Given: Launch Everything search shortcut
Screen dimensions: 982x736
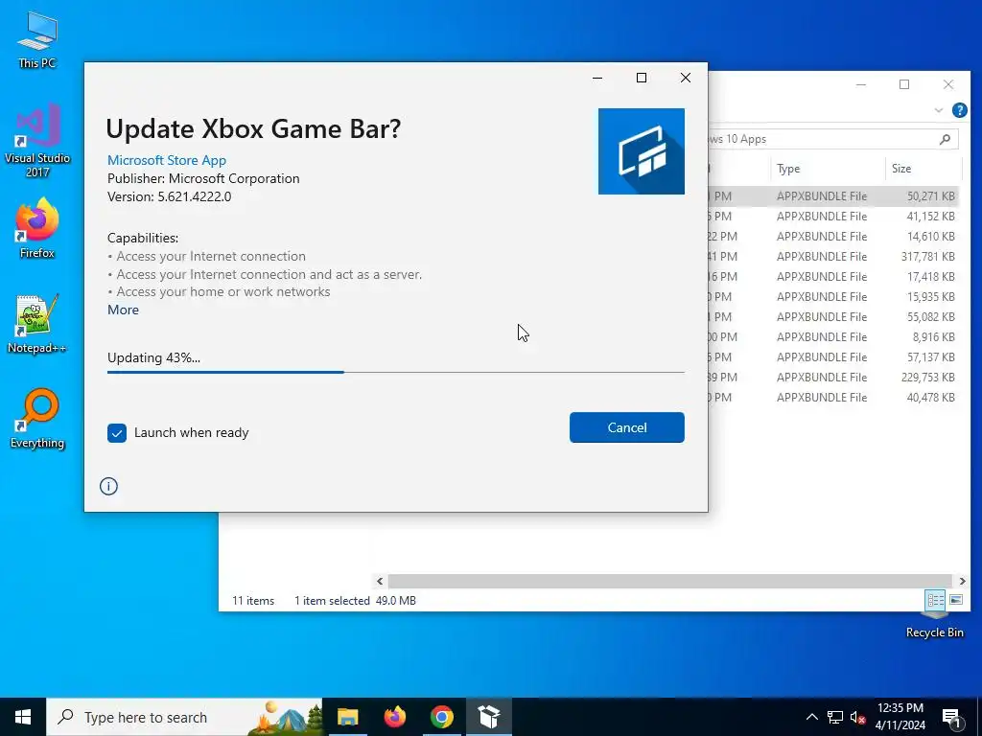Looking at the screenshot, I should tap(37, 419).
